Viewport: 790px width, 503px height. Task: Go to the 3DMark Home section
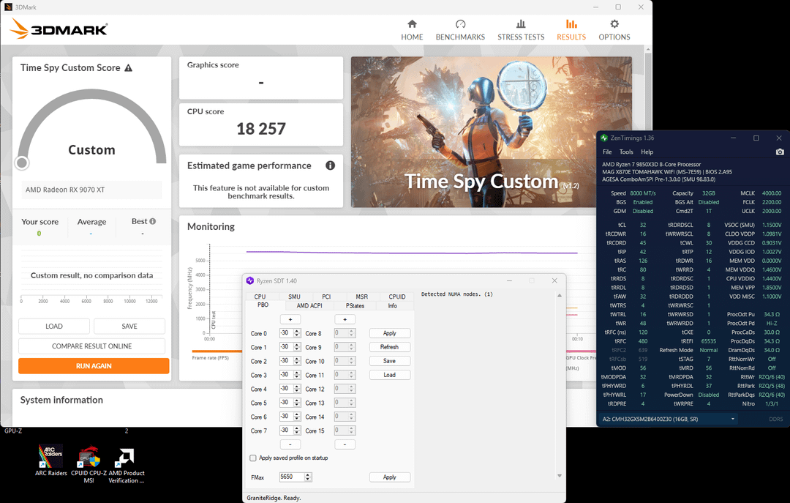tap(412, 29)
